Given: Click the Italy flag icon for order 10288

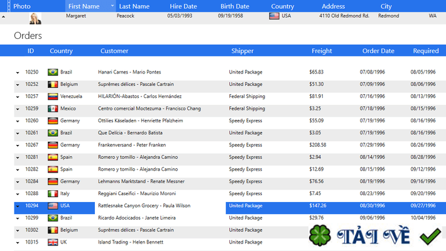Looking at the screenshot, I should (x=53, y=194).
